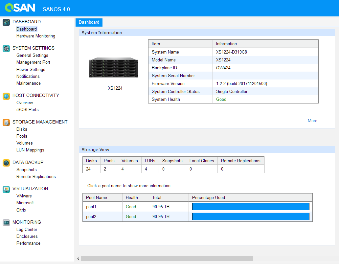Viewport: 339px width, 272px height.
Task: Open Notifications settings
Action: [28, 76]
